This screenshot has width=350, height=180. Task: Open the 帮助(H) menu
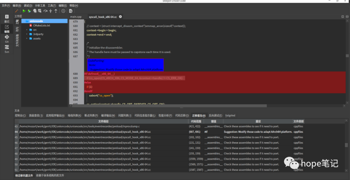pyautogui.click(x=74, y=5)
